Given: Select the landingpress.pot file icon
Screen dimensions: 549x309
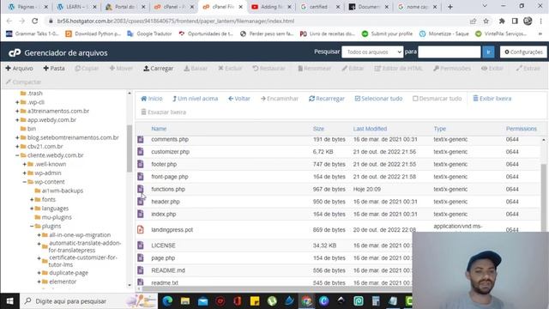Looking at the screenshot, I should [x=141, y=230].
